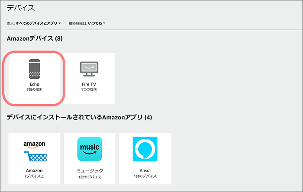Viewport: 303px width, 192px height.
Task: Click the 1つの端末 count text
Action: [89, 90]
